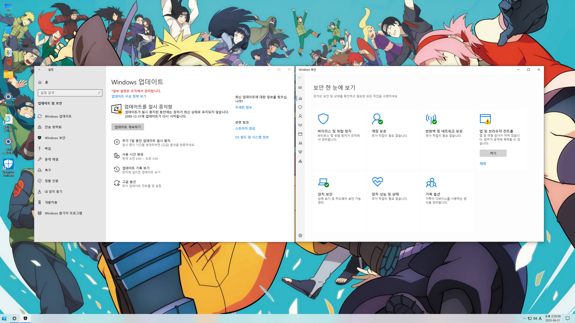
Task: Open Windows Security settings gear at sidebar bottom
Action: [300, 236]
